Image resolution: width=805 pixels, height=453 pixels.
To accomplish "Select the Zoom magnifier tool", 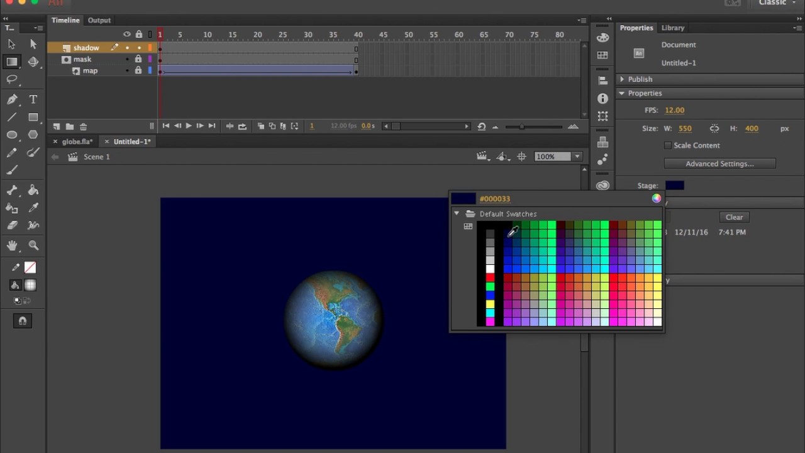I will (x=33, y=245).
